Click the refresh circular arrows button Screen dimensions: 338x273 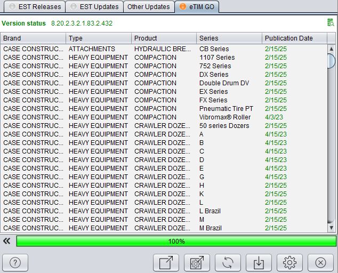click(228, 263)
